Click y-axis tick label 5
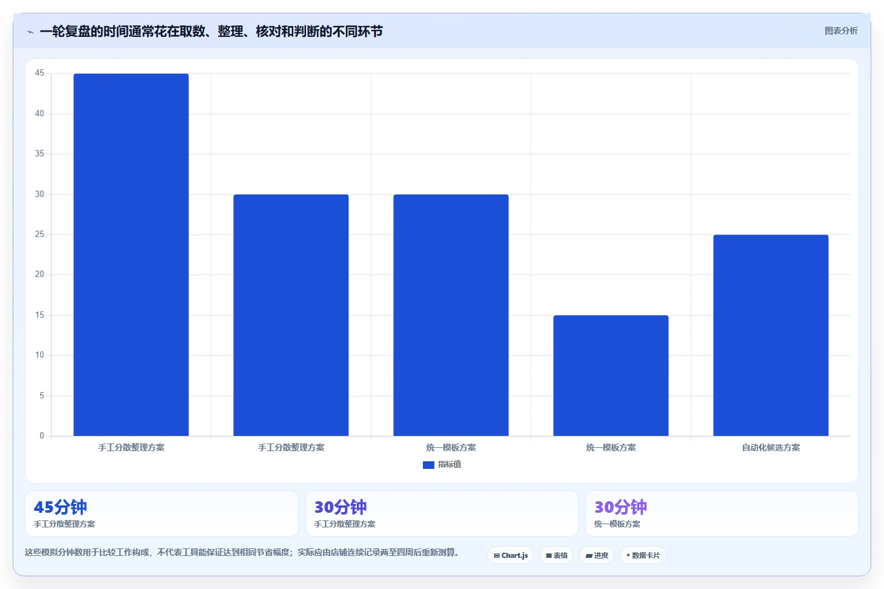884x589 pixels. click(42, 396)
